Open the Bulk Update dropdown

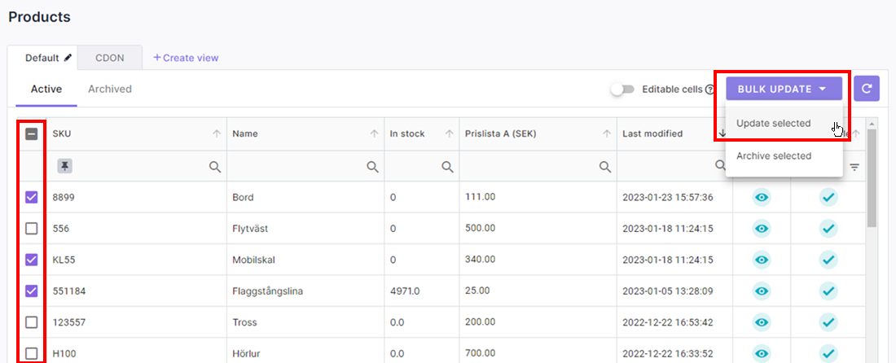click(x=783, y=89)
